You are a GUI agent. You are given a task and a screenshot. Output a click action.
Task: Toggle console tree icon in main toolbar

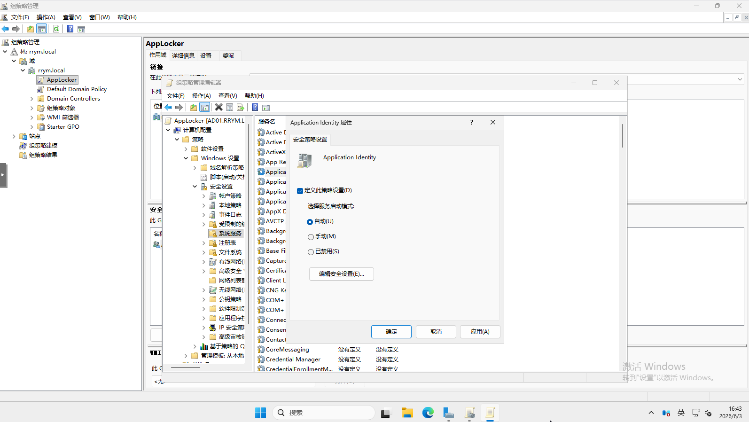[42, 29]
